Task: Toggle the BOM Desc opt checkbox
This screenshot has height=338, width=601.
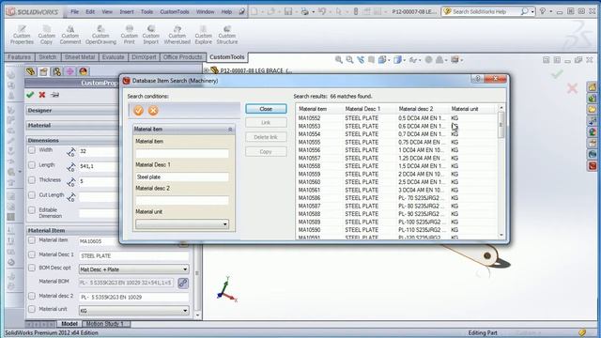Action: coord(32,268)
